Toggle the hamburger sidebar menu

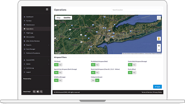click(x=47, y=9)
